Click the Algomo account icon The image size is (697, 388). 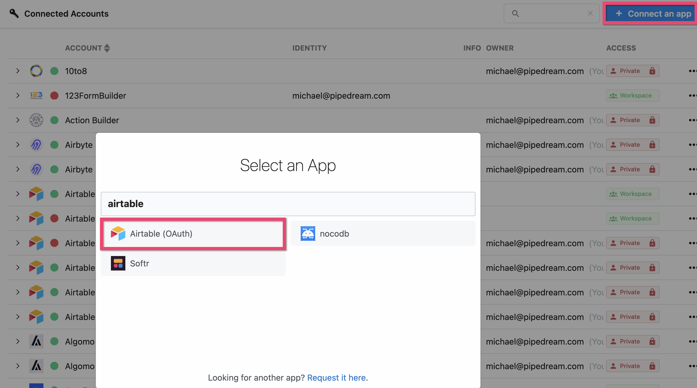point(36,341)
